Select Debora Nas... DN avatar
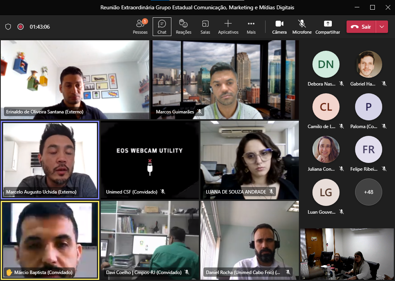Viewport: 395px width, 281px height. click(326, 64)
